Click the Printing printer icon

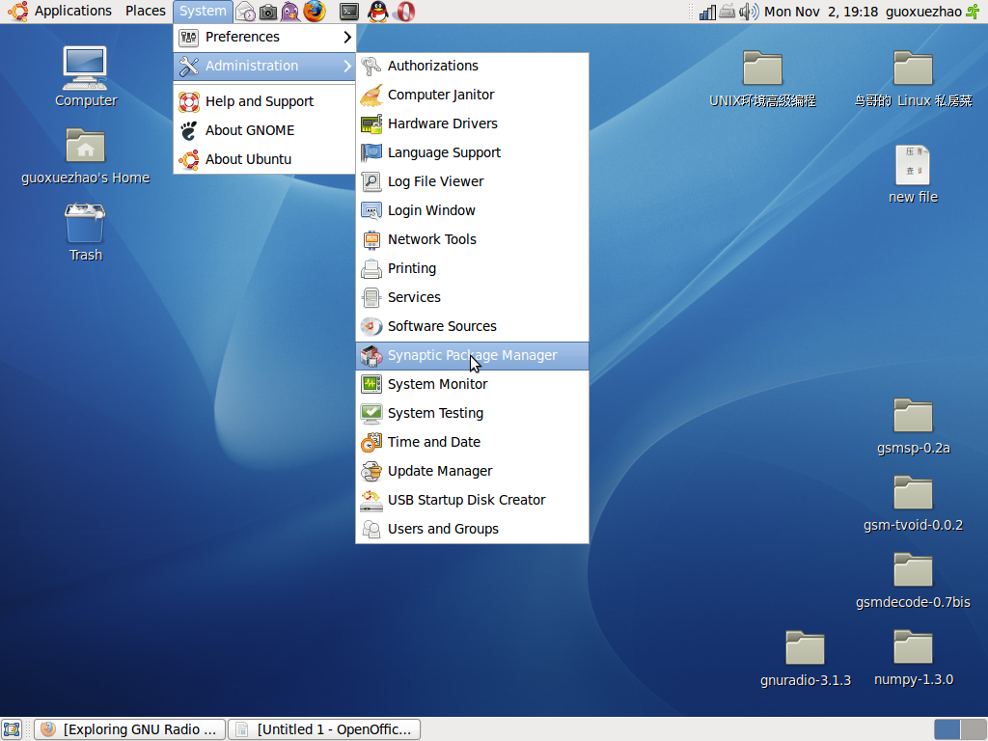click(x=371, y=268)
